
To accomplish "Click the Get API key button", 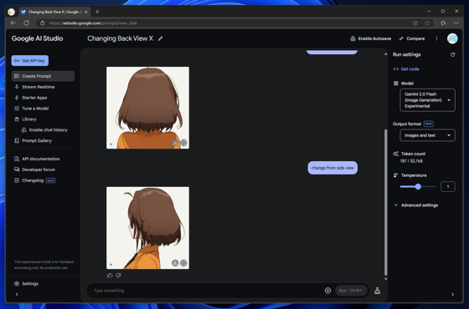I will [30, 60].
